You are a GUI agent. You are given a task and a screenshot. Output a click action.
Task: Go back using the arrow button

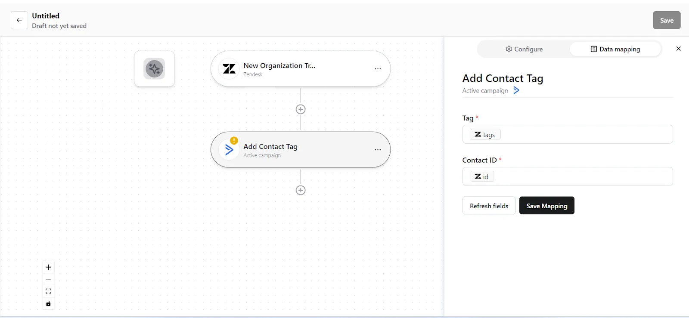pos(19,20)
